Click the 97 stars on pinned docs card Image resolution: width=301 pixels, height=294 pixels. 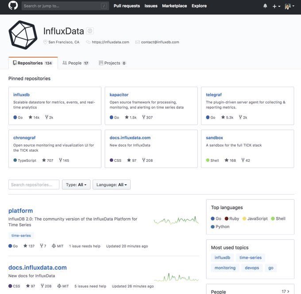132,160
